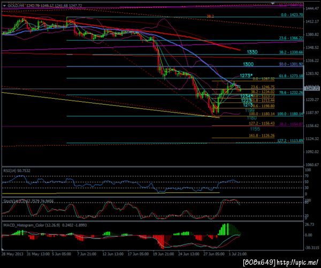Select the orange label 127.2 - 1156.43
Screen dimensions: 321x268
pyautogui.click(x=262, y=123)
